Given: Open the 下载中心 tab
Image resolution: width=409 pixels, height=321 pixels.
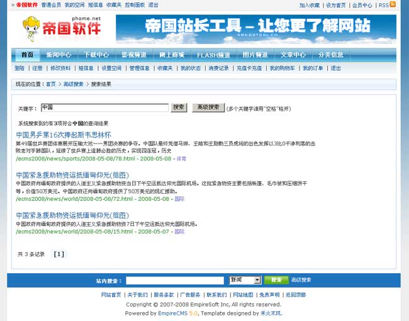Looking at the screenshot, I should click(96, 55).
